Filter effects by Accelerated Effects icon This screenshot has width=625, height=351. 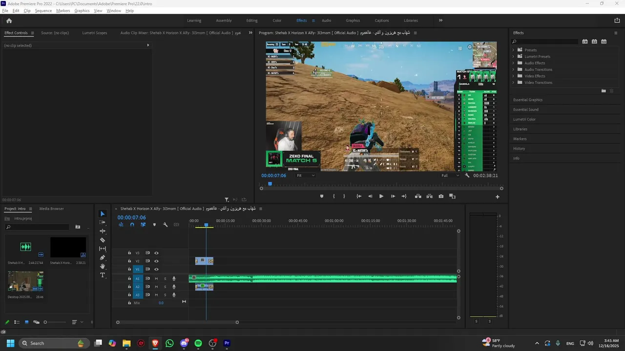585,41
